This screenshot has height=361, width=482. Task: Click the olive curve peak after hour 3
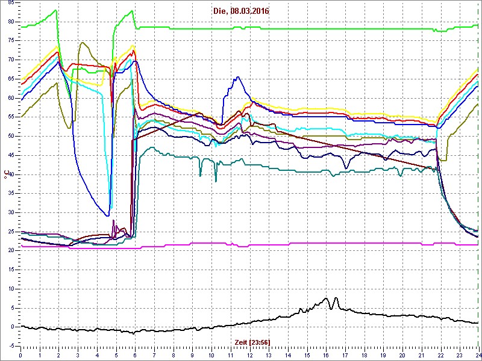[82, 43]
